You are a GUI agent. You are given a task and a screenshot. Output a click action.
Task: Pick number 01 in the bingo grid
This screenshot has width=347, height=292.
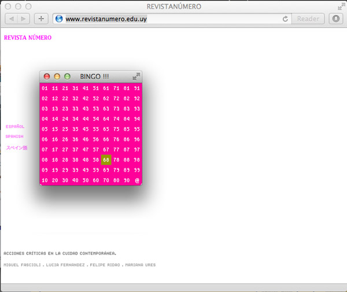(45, 88)
